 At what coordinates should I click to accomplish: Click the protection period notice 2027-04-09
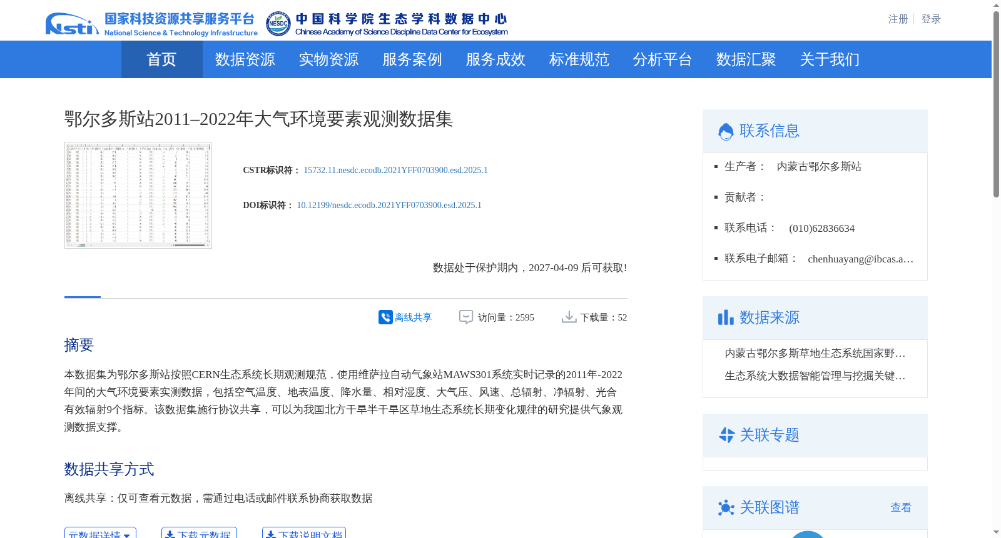[530, 267]
